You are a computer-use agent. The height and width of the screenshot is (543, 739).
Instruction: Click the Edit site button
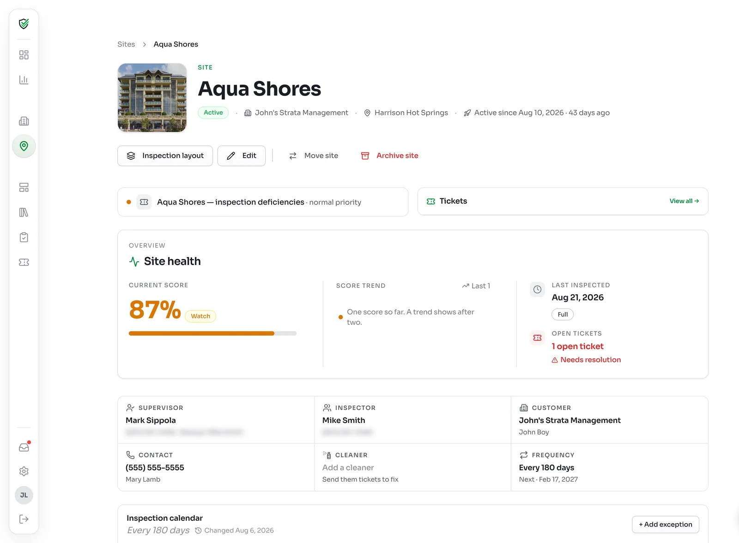[242, 156]
